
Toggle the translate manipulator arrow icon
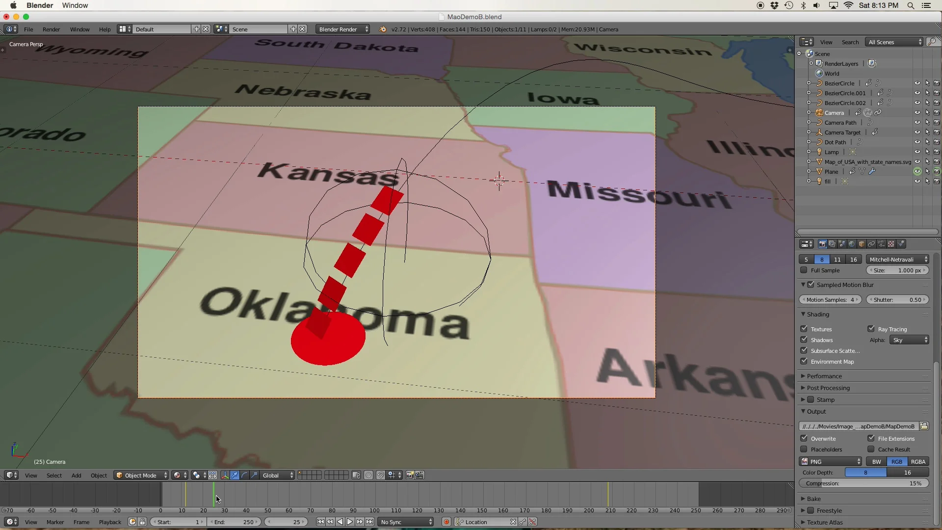[235, 475]
